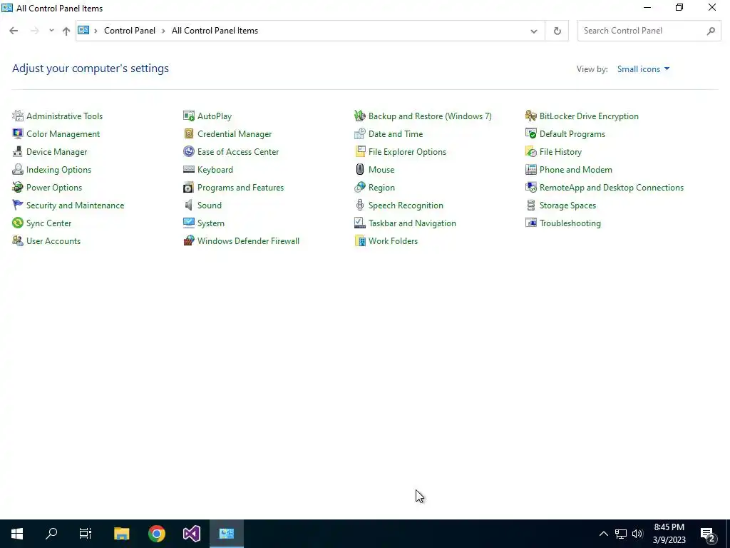This screenshot has height=548, width=730.
Task: Click the Phone and Modem icon
Action: (x=530, y=170)
